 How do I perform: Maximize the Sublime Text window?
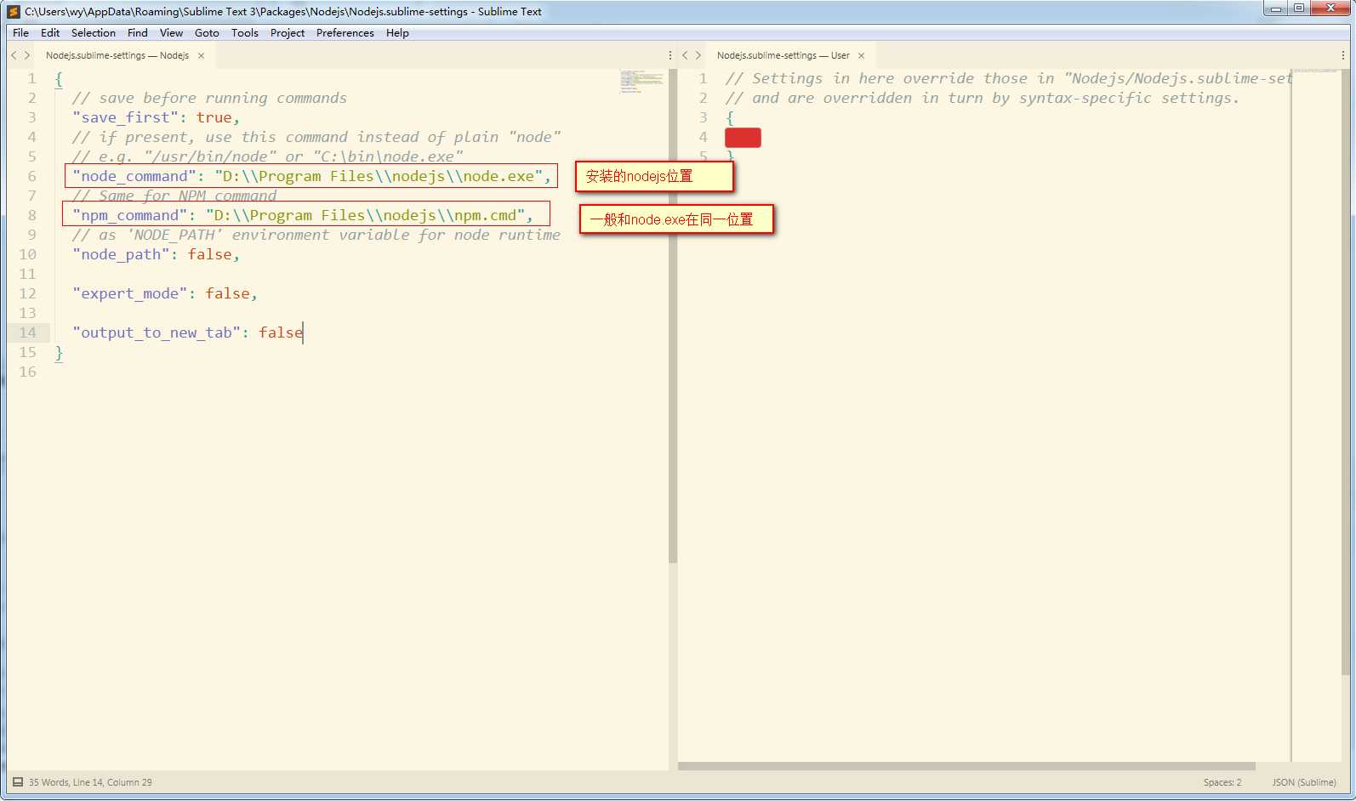coord(1298,9)
